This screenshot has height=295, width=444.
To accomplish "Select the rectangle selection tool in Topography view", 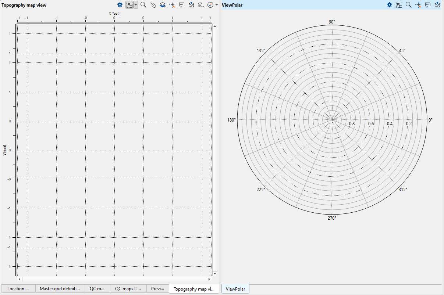I will click(x=129, y=5).
